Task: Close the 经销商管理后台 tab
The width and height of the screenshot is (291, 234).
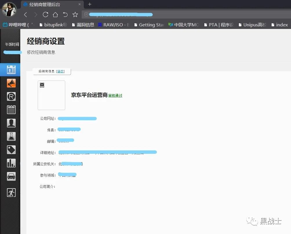Action: 79,4
